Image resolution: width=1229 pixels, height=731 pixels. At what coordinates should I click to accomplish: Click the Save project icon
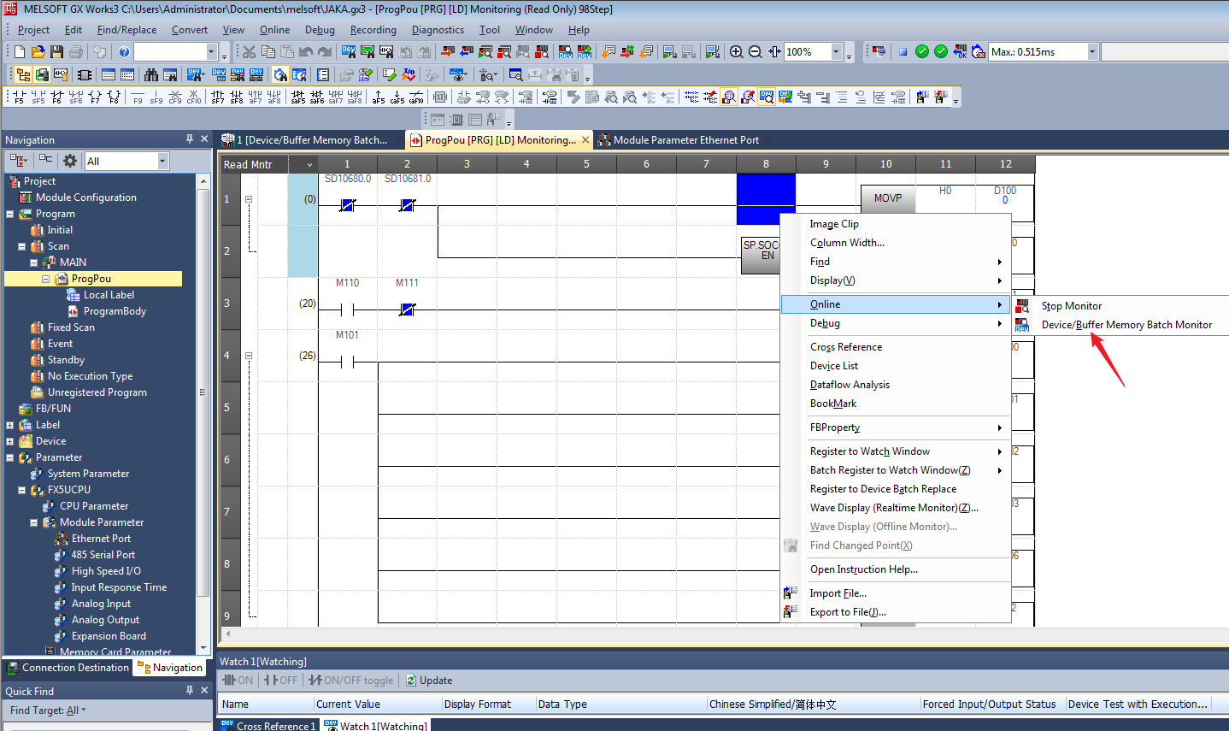pos(56,52)
